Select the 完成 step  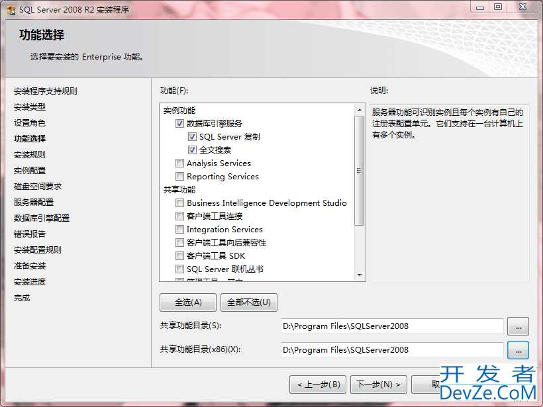[22, 298]
